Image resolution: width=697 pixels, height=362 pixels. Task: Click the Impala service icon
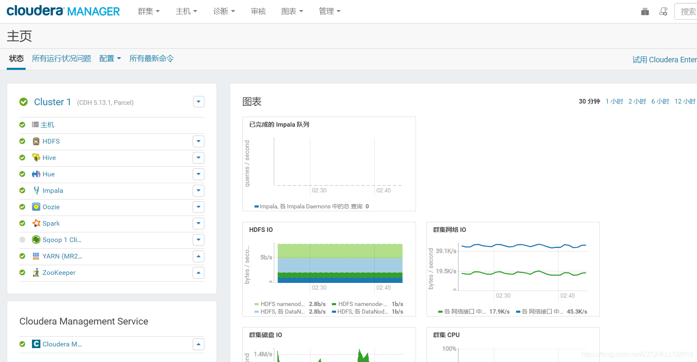(36, 190)
